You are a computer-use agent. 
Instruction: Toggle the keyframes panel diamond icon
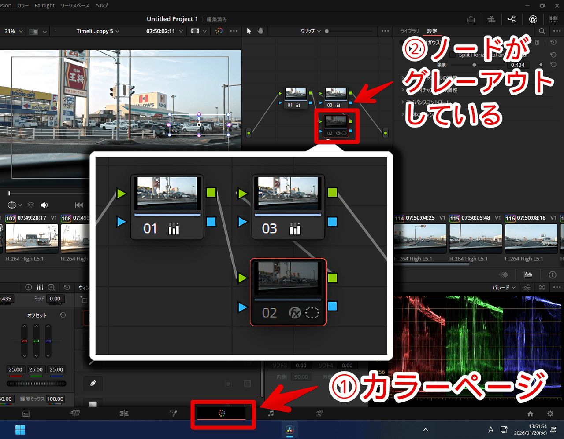coord(504,275)
